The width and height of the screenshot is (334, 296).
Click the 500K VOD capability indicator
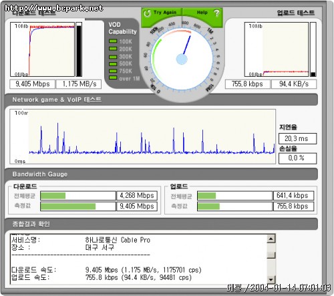point(113,63)
